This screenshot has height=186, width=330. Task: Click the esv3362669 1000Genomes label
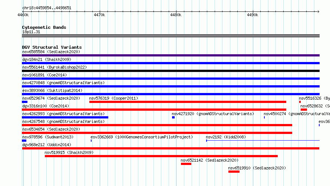[x=142, y=137]
